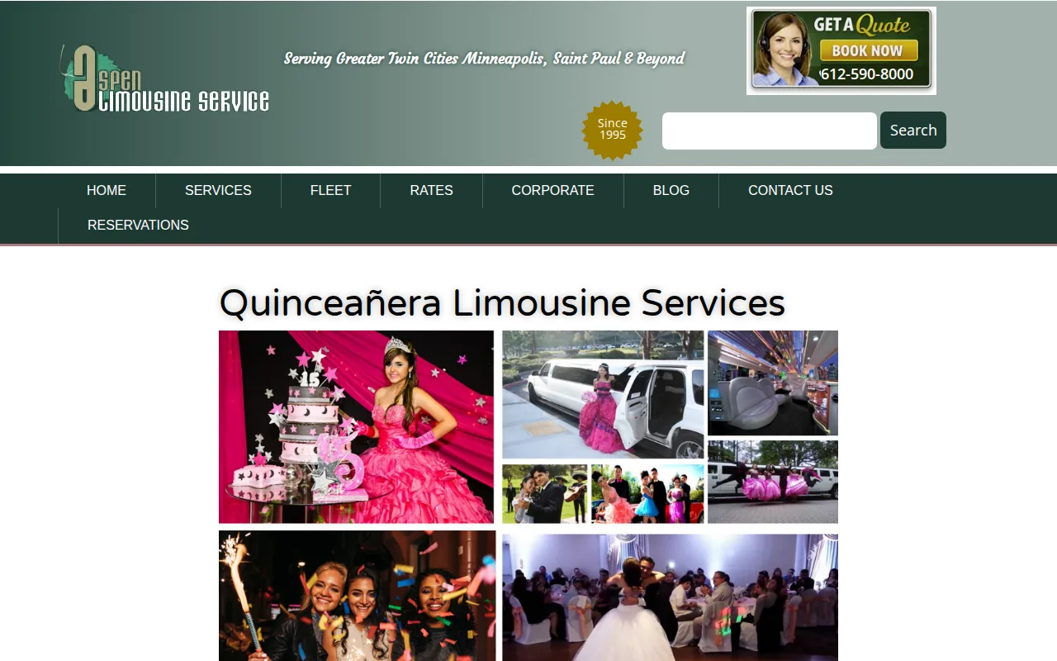The width and height of the screenshot is (1057, 661).
Task: Click the Quinceañera Limousine Services heading
Action: (x=502, y=302)
